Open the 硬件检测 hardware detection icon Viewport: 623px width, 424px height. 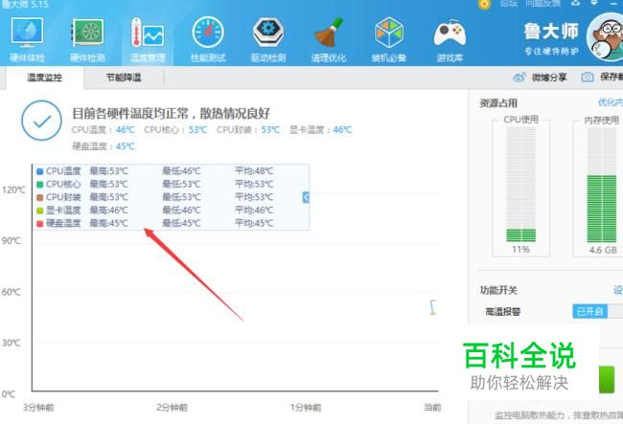pyautogui.click(x=88, y=39)
